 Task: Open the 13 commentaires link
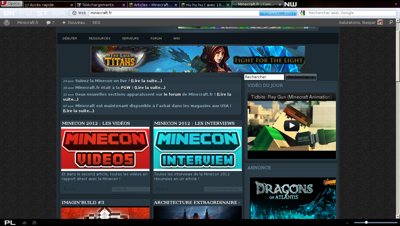click(223, 189)
